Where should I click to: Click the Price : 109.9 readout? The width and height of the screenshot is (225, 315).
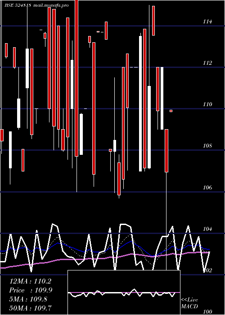point(31,290)
